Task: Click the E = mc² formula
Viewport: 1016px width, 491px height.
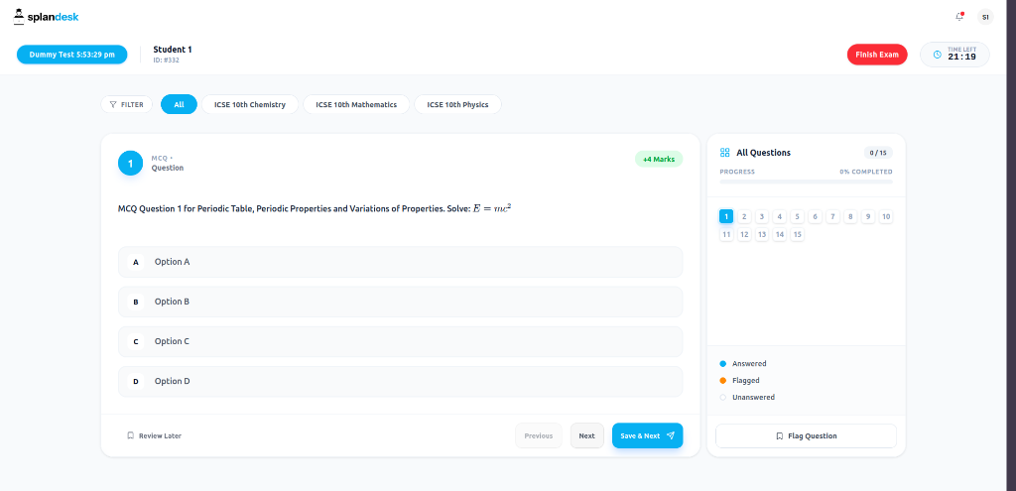Action: pos(492,208)
